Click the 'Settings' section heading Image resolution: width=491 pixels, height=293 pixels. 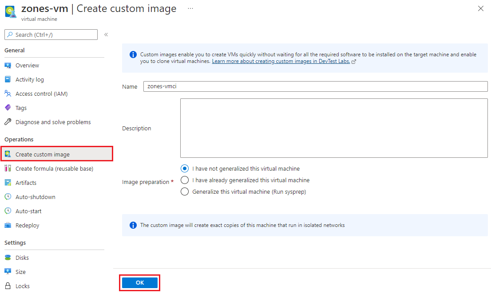pos(15,242)
